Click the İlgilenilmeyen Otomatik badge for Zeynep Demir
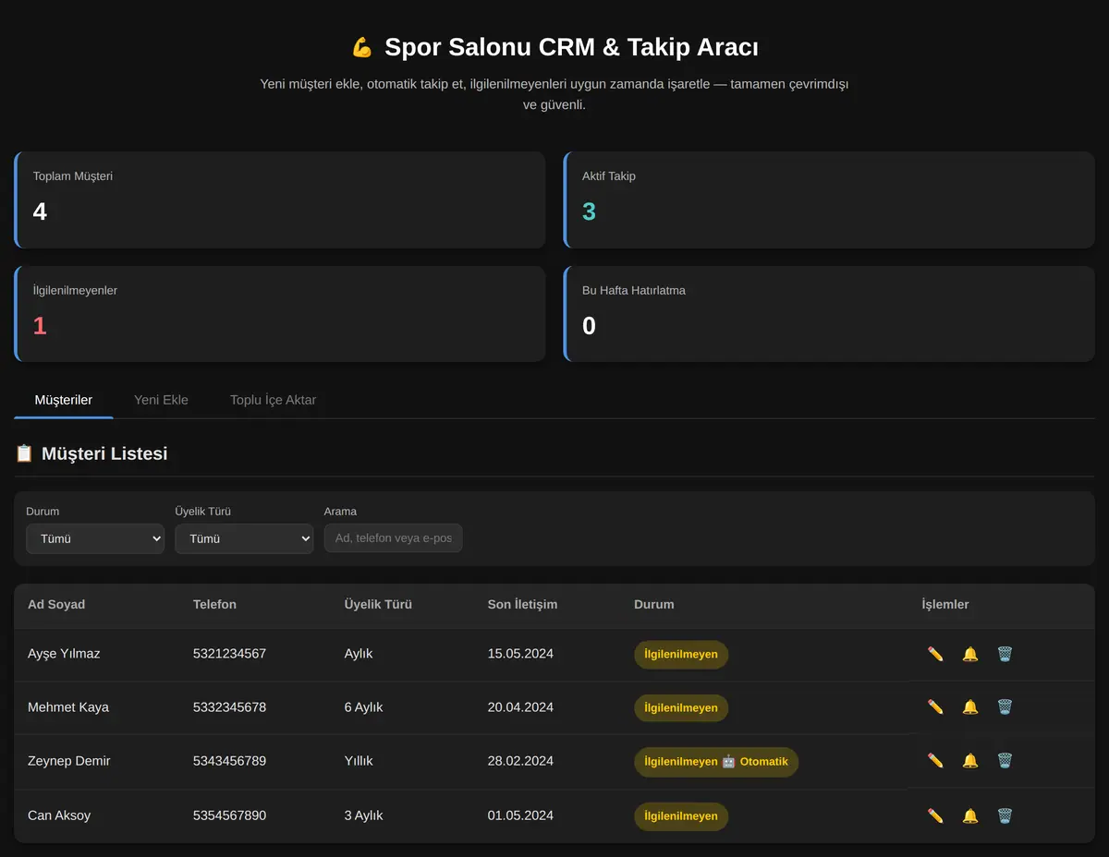The image size is (1109, 857). (716, 762)
